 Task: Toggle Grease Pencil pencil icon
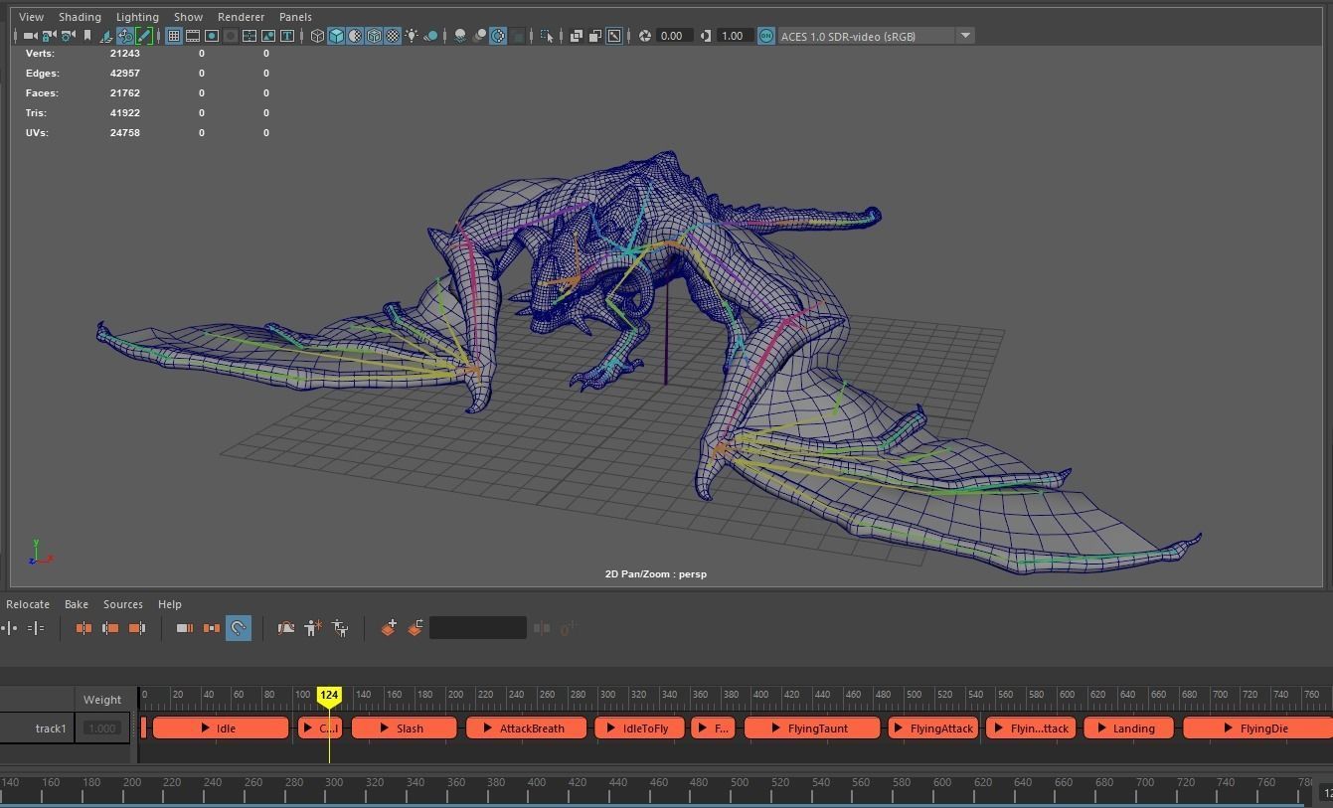144,36
